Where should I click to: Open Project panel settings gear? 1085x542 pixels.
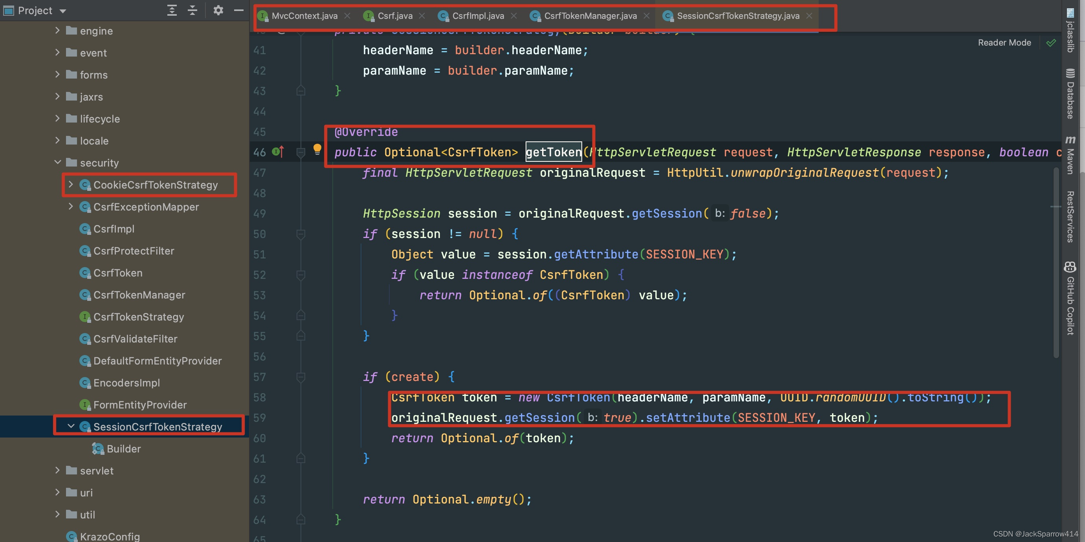coord(218,10)
